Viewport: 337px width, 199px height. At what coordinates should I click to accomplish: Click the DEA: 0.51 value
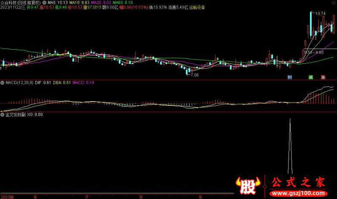[62, 83]
